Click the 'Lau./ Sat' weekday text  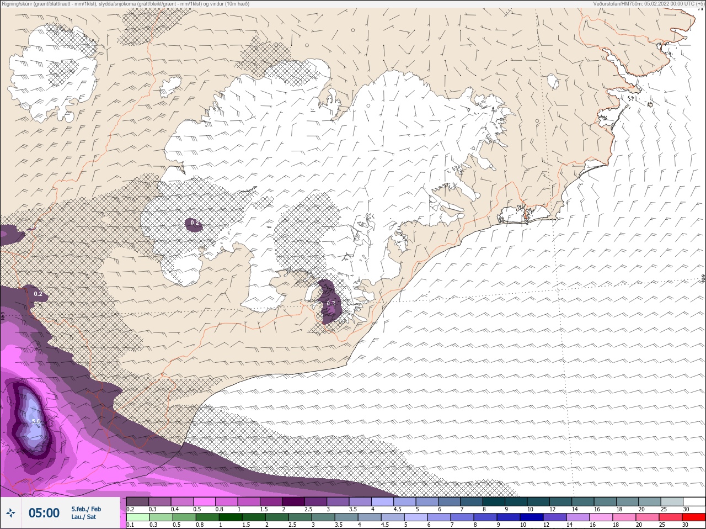pyautogui.click(x=83, y=517)
